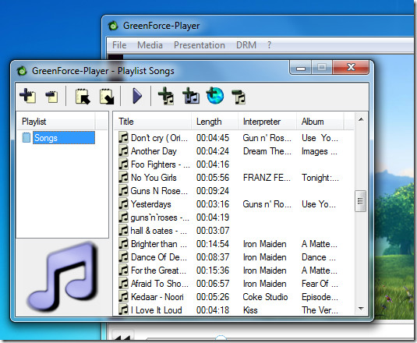
Task: Click the GreenForce-Player app icon in playlist title bar
Action: coord(22,71)
